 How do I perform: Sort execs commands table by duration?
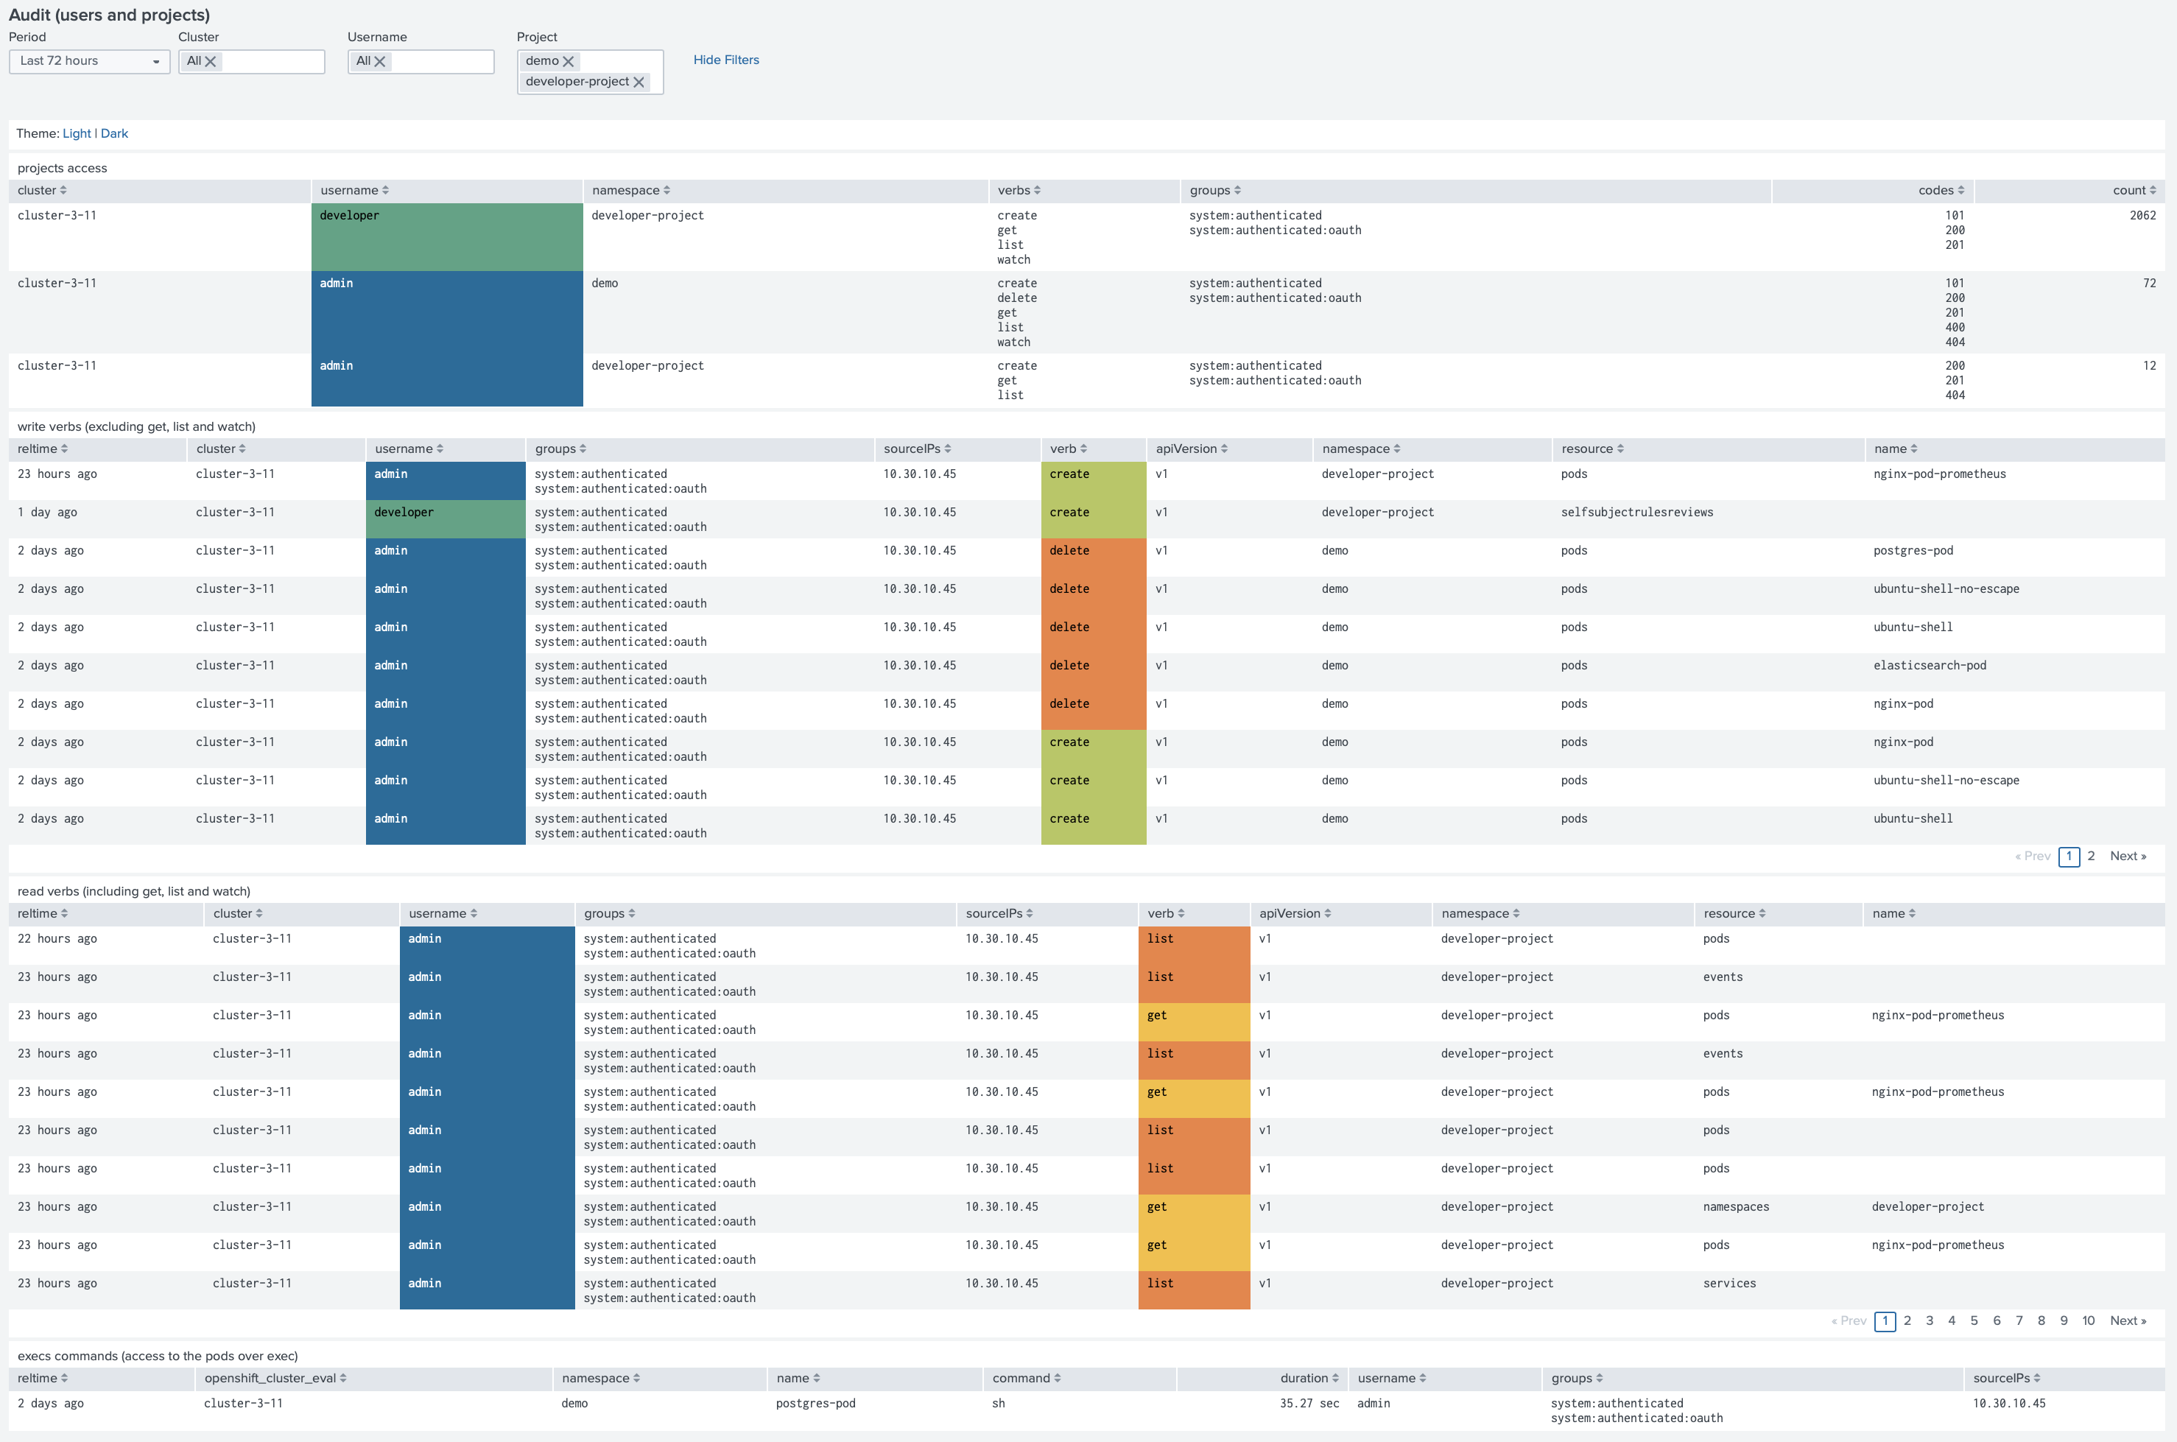(x=1309, y=1378)
